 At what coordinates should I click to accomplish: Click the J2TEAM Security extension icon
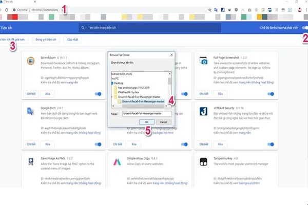click(x=203, y=111)
